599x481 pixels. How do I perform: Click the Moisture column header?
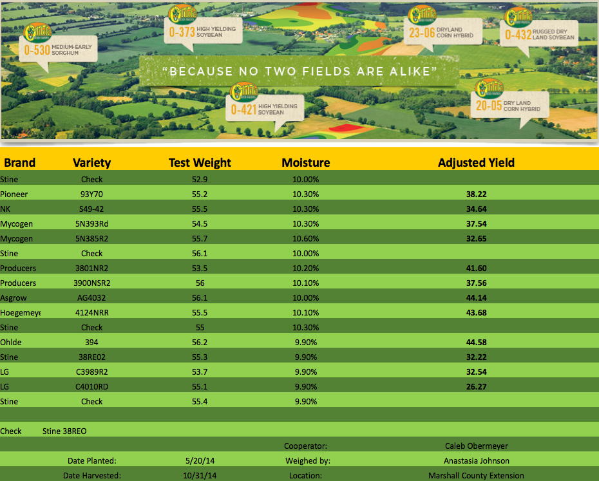[305, 162]
